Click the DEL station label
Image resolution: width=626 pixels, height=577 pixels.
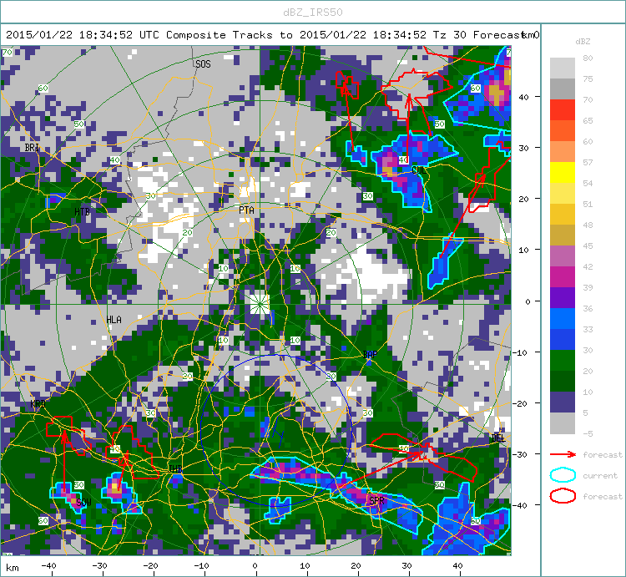point(497,438)
